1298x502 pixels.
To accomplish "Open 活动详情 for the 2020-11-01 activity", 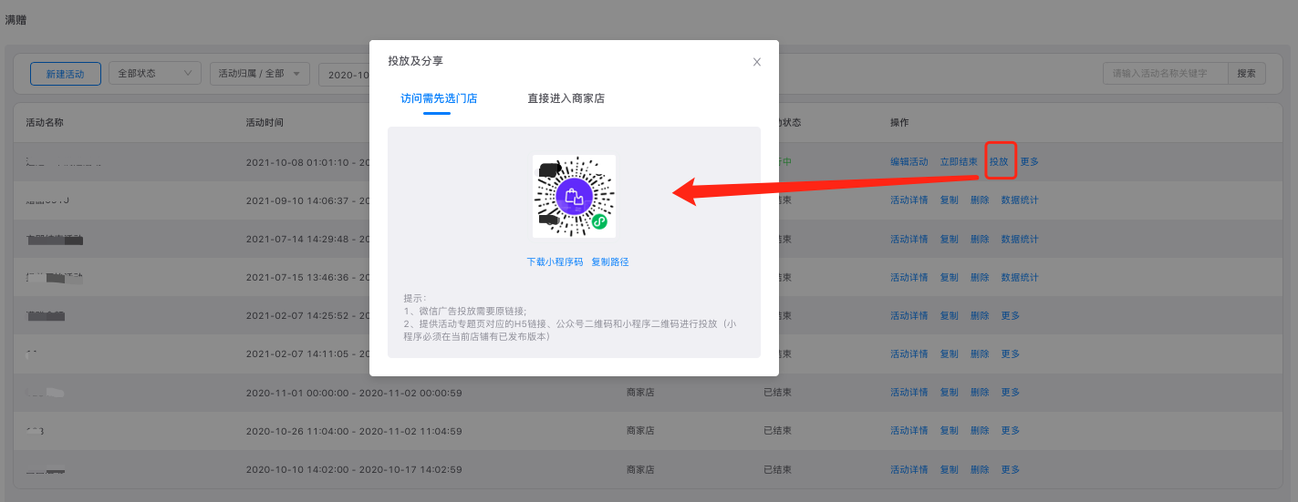I will (x=909, y=393).
